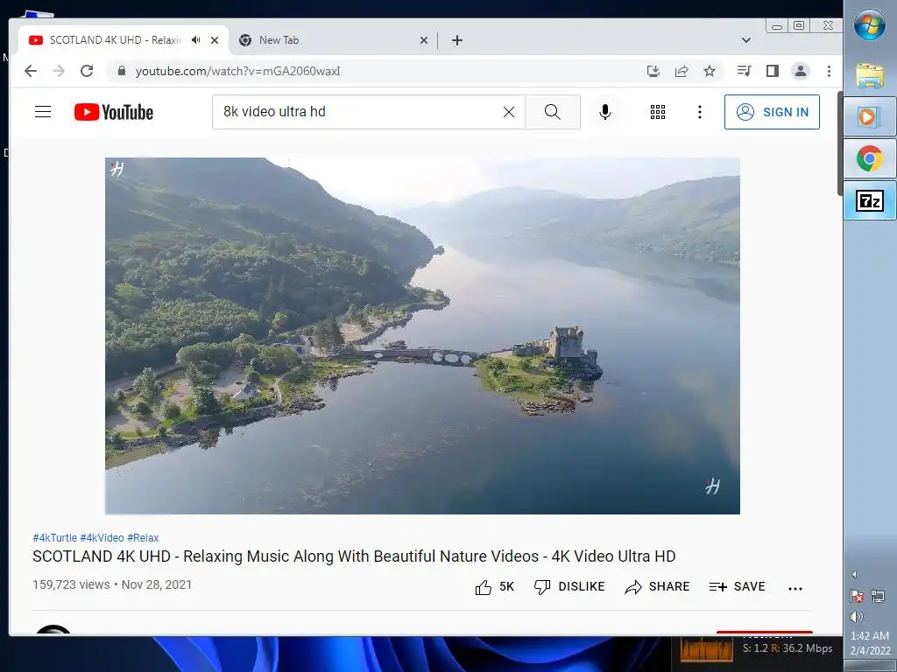Viewport: 897px width, 672px height.
Task: Close the SCOTLAND 4K UHD tab
Action: (215, 40)
